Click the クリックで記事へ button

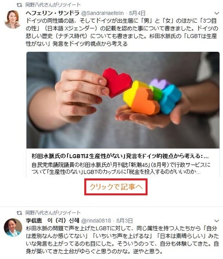[116, 187]
